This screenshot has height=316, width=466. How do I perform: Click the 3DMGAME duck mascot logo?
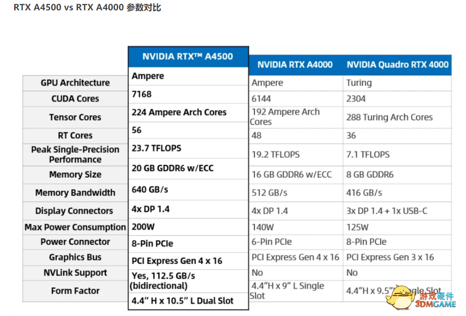(x=400, y=298)
